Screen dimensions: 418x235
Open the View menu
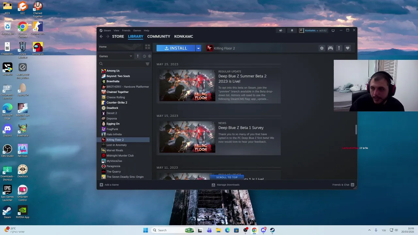[x=116, y=30]
